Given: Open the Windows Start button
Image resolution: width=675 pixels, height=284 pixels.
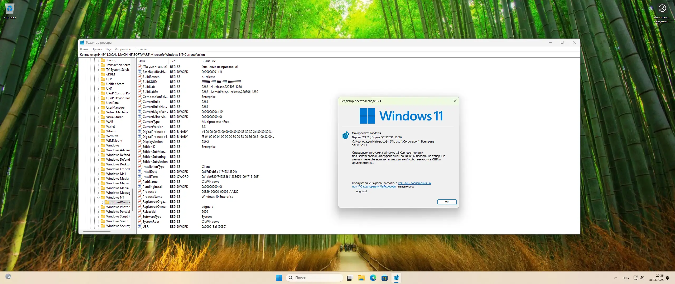Looking at the screenshot, I should [279, 278].
